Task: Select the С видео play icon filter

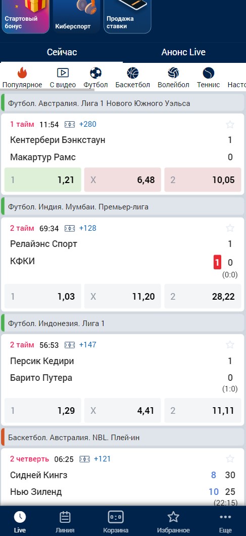Action: coord(63,73)
